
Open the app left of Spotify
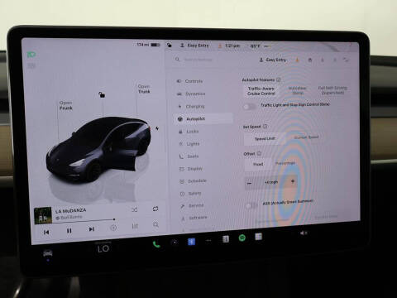click(x=226, y=239)
